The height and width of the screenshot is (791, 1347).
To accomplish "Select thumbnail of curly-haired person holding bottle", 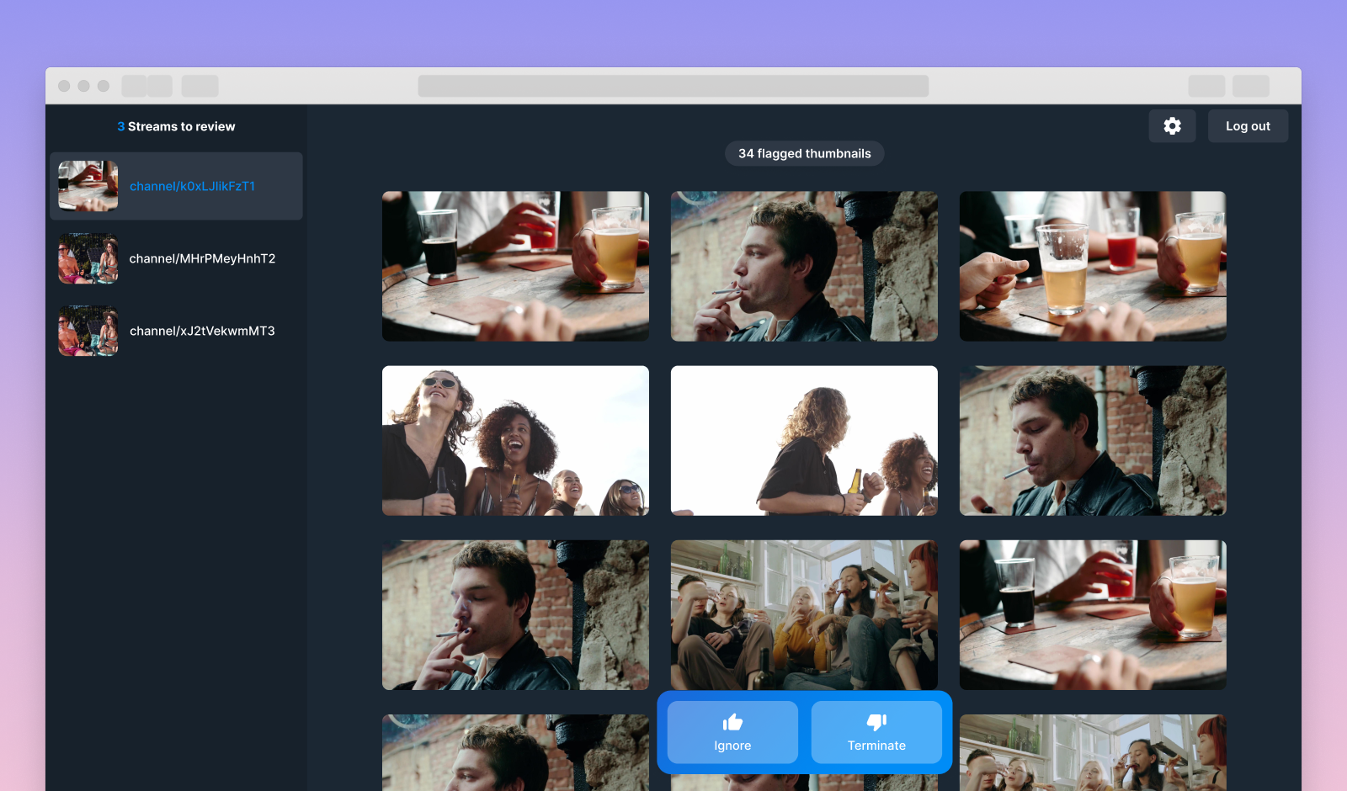I will pyautogui.click(x=804, y=440).
